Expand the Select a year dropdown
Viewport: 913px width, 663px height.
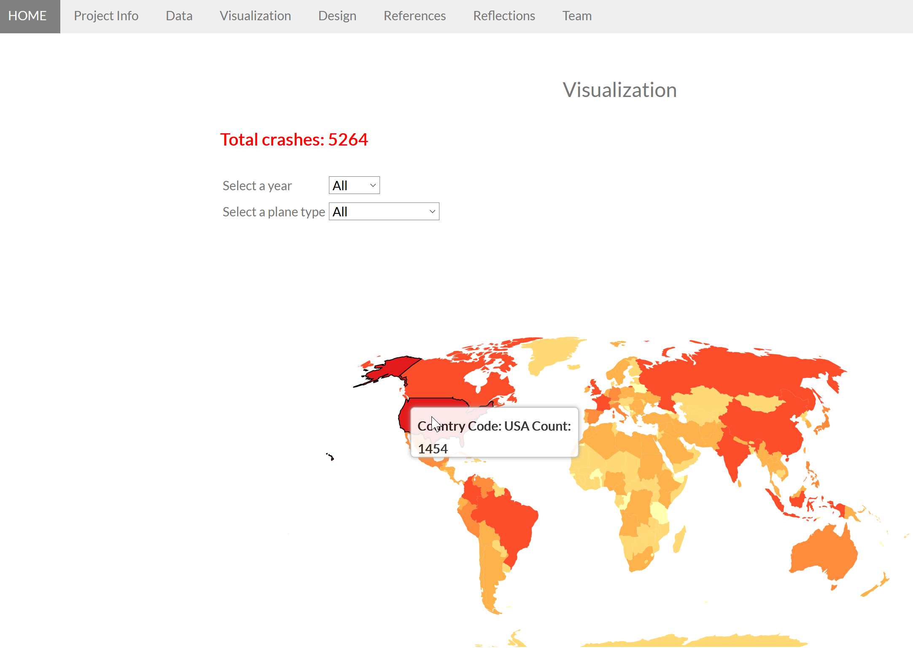click(x=354, y=186)
